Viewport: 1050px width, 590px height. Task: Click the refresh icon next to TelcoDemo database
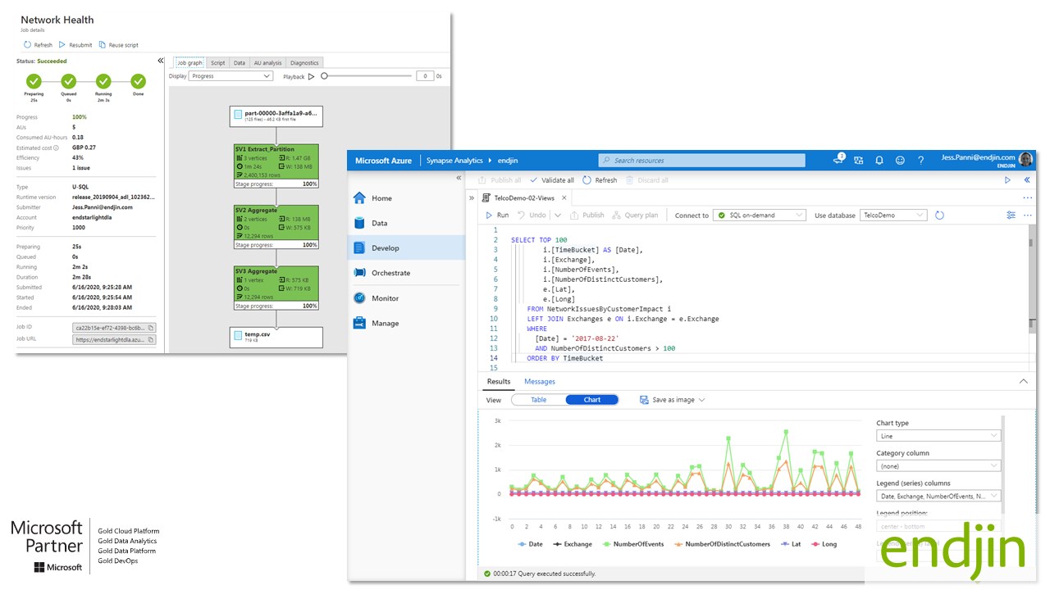[940, 216]
